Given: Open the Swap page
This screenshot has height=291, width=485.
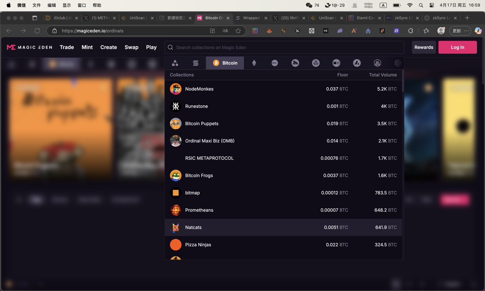Looking at the screenshot, I should tap(131, 47).
